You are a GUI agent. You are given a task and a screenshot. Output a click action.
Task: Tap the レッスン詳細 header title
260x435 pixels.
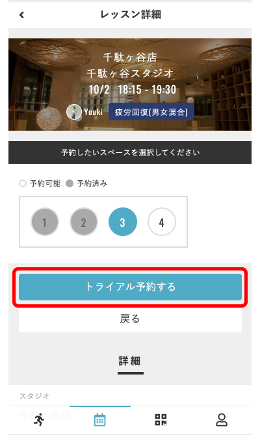coord(131,14)
